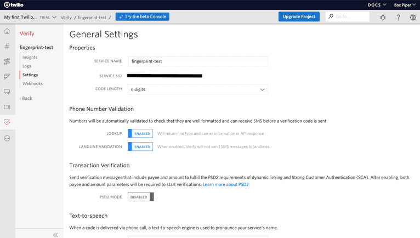The image size is (420, 238).
Task: Click the Upgrade Project button
Action: tap(299, 16)
